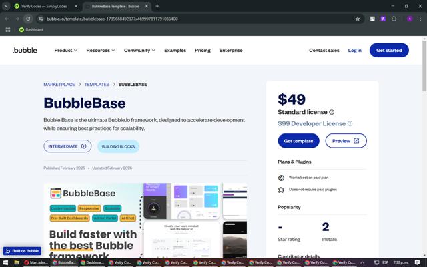The height and width of the screenshot is (267, 427).
Task: Open the Product dropdown menu
Action: click(x=65, y=51)
